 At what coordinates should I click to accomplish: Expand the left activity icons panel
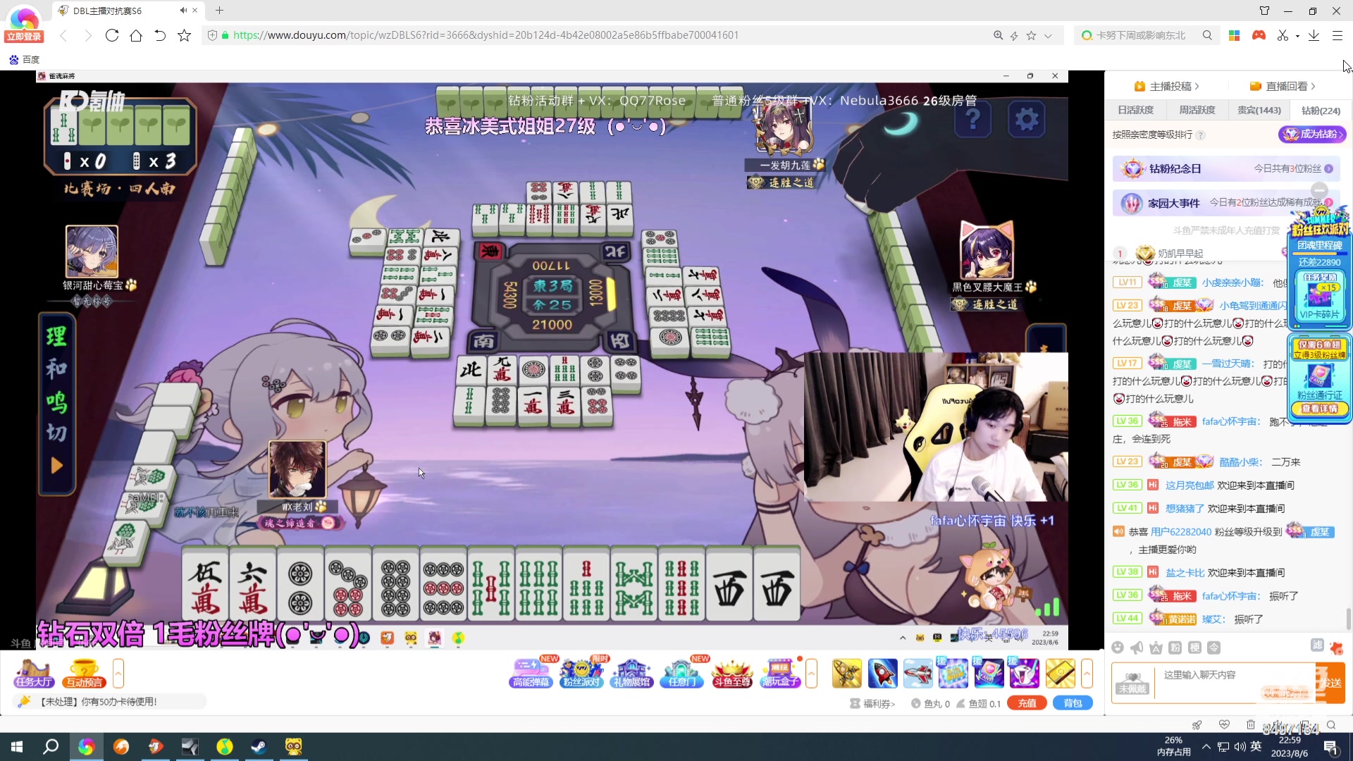pos(118,674)
